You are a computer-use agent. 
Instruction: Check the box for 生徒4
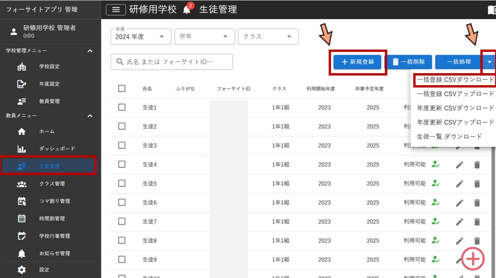(122, 164)
